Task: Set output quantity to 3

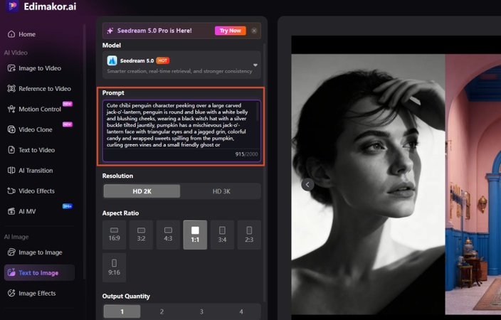Action: click(201, 311)
